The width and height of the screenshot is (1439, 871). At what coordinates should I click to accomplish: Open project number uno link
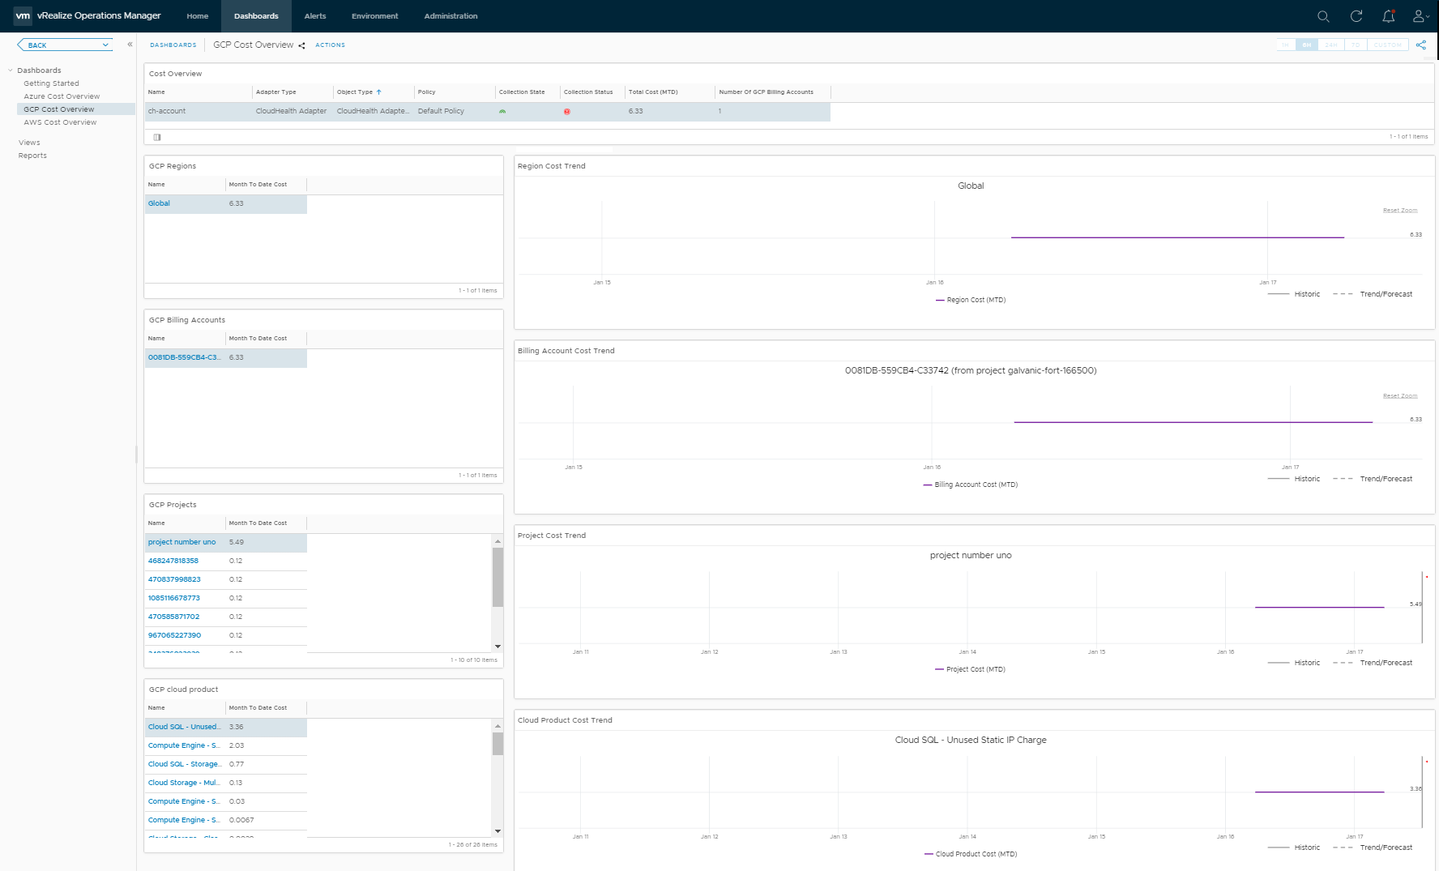[x=181, y=542]
